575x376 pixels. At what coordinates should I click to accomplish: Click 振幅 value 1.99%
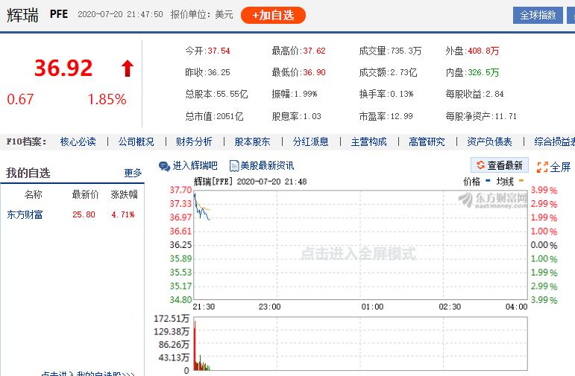[306, 94]
